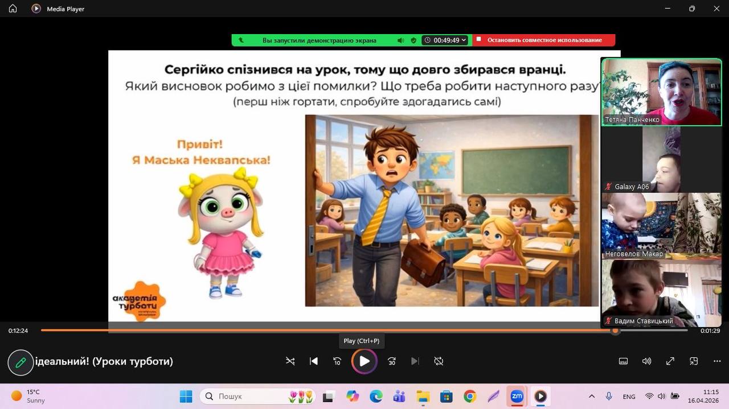Open the volume control
Image resolution: width=729 pixels, height=409 pixels.
pyautogui.click(x=646, y=361)
